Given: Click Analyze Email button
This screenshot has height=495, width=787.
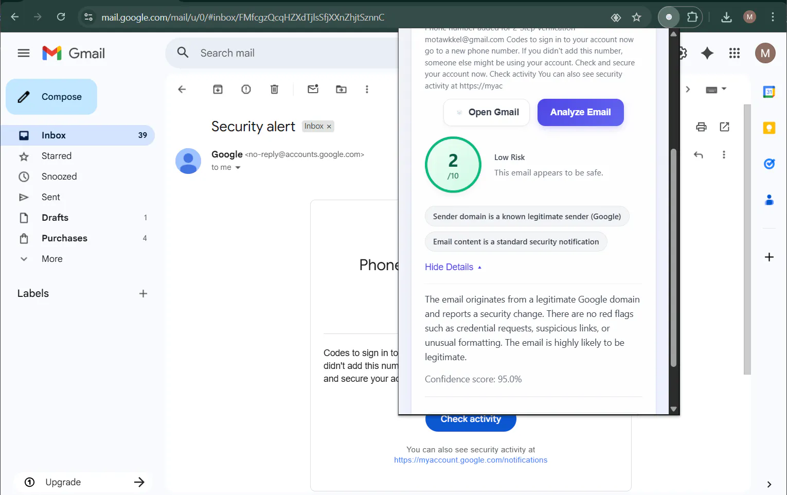Looking at the screenshot, I should pyautogui.click(x=581, y=112).
